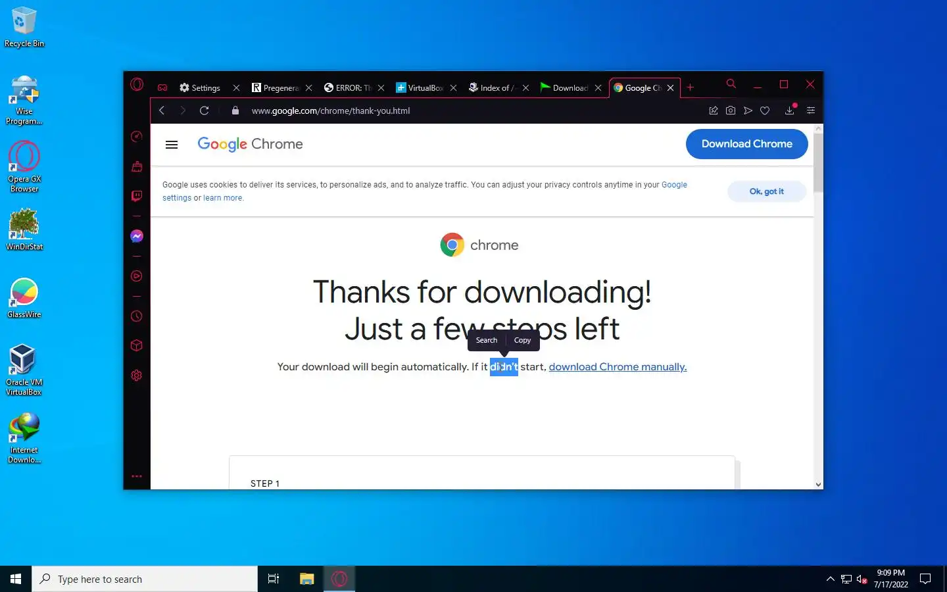Click the Google Chrome logo on page
947x592 pixels.
coord(250,144)
